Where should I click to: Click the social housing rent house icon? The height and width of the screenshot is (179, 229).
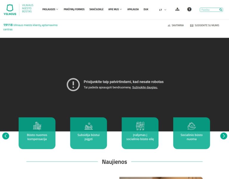coord(191,126)
